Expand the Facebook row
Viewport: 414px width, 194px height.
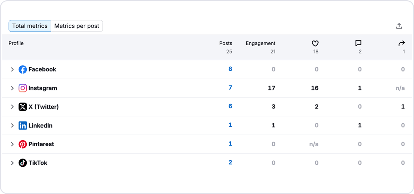[x=12, y=69]
